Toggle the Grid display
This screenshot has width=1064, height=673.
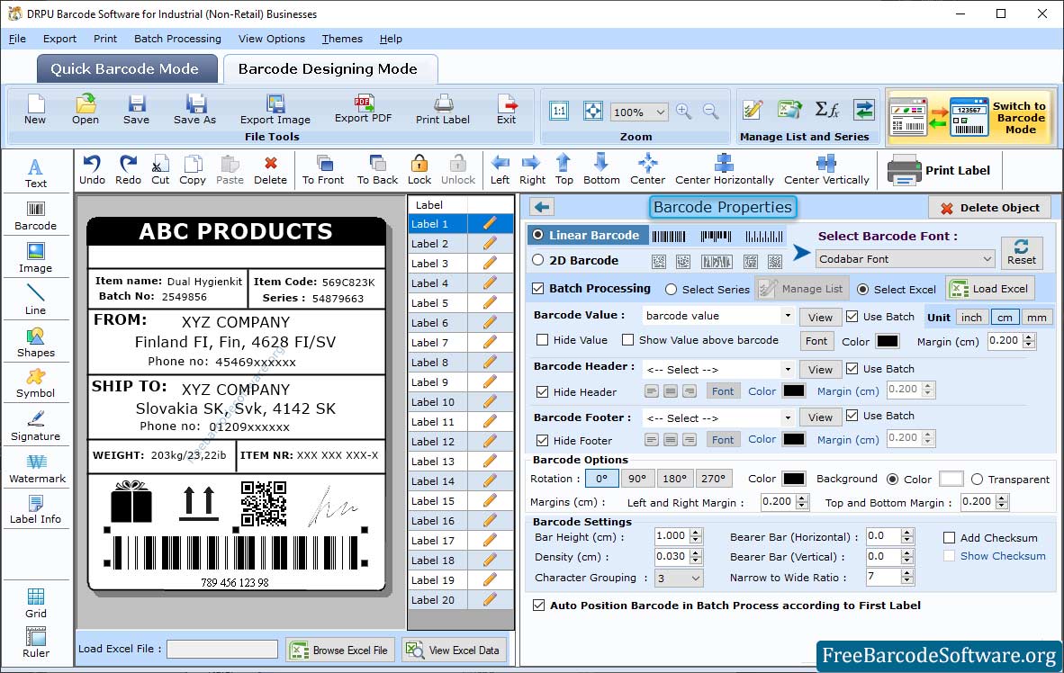(x=35, y=603)
